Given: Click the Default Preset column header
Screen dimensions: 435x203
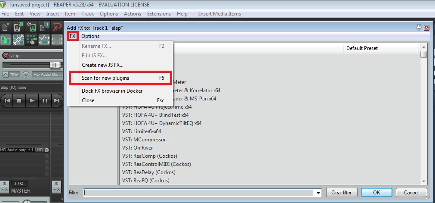Looking at the screenshot, I should pos(381,48).
